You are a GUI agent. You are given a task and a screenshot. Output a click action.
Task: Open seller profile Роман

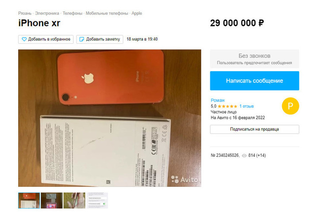click(217, 100)
